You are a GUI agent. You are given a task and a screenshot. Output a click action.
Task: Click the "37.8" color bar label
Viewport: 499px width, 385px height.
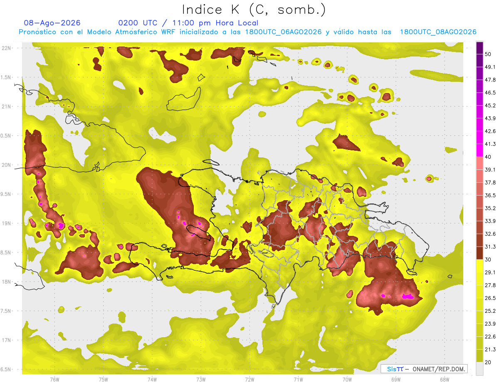[x=490, y=182]
